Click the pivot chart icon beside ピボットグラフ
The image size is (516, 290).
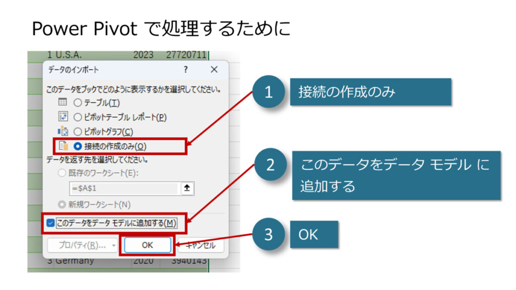(63, 131)
